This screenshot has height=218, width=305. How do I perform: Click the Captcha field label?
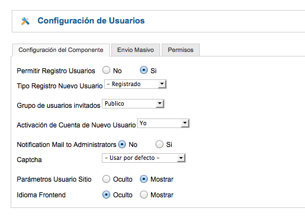pos(29,160)
